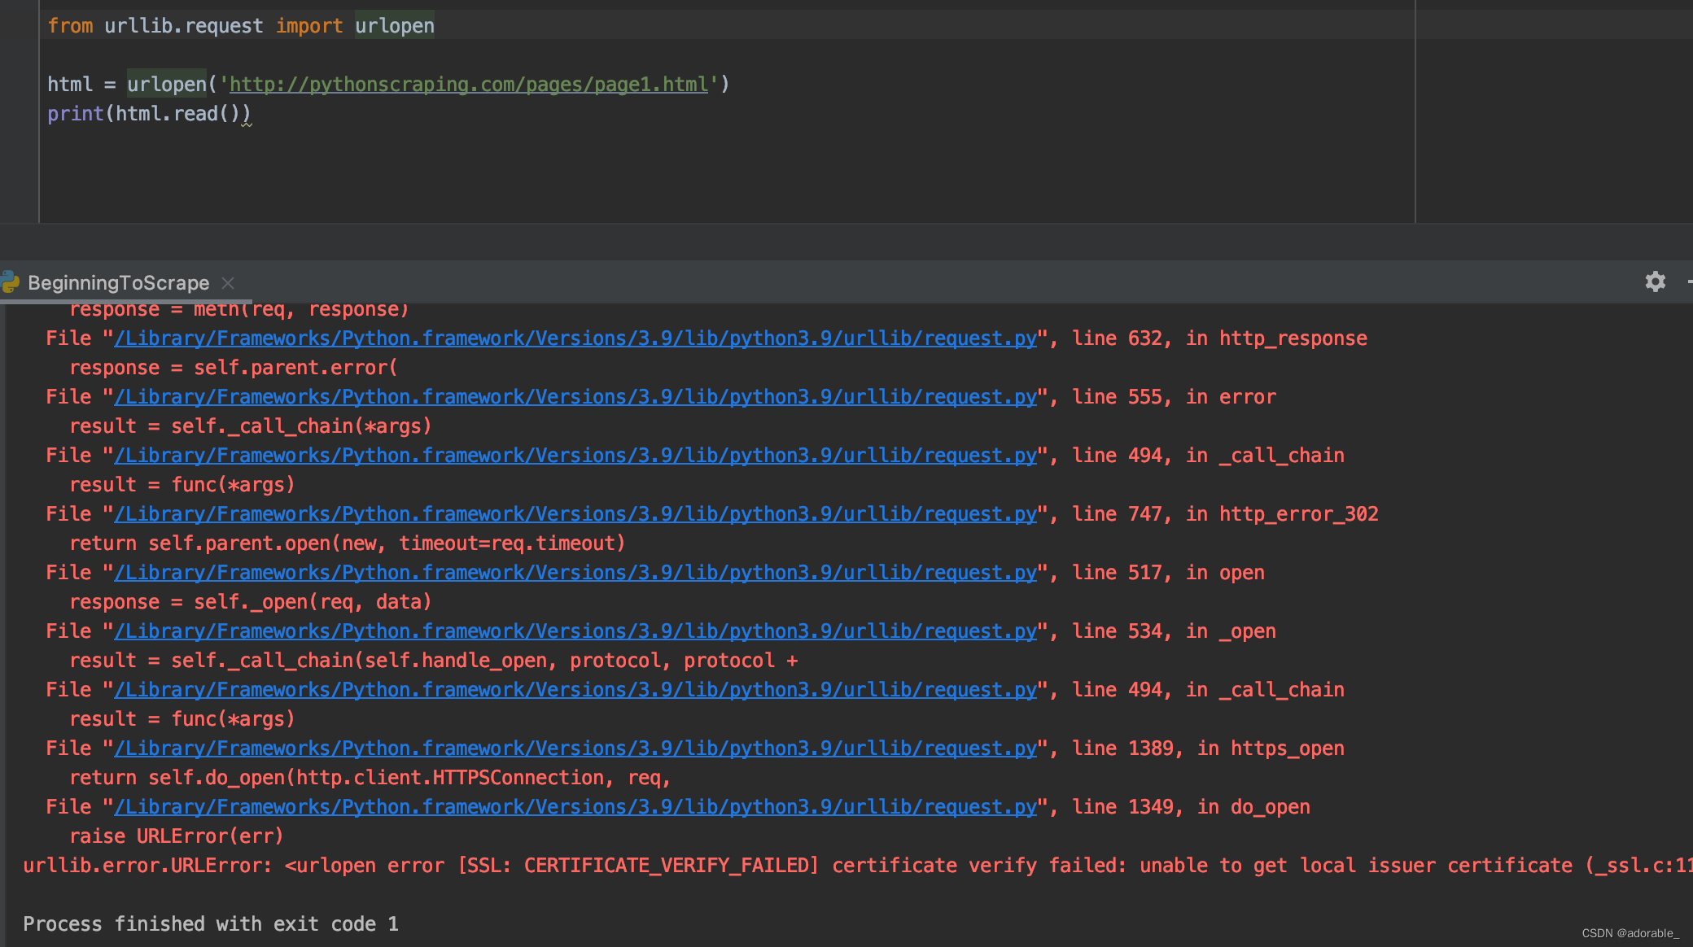The width and height of the screenshot is (1693, 947).
Task: Close the BeginningToScrape console tab
Action: [228, 282]
